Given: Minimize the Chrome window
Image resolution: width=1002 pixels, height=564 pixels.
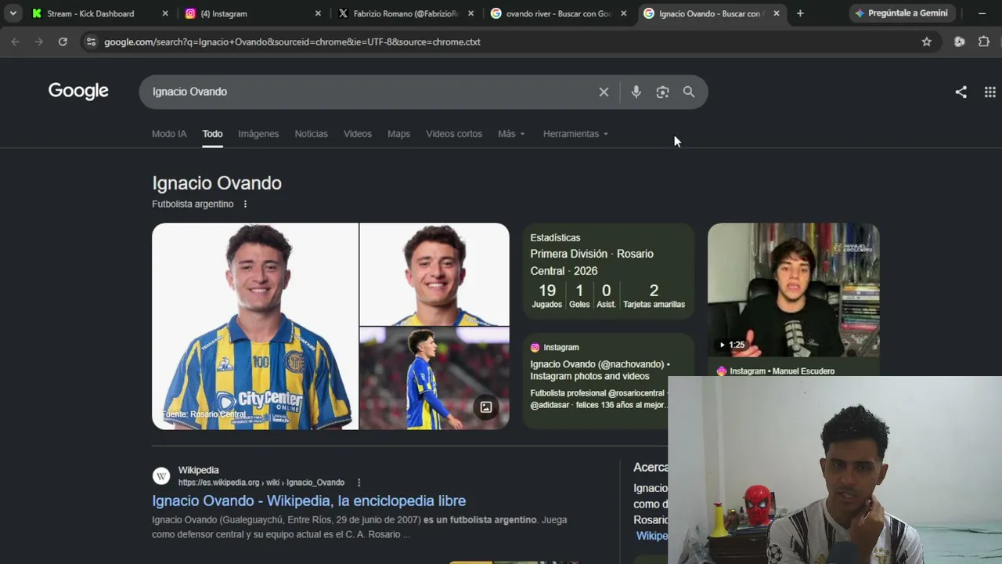Looking at the screenshot, I should pyautogui.click(x=982, y=13).
